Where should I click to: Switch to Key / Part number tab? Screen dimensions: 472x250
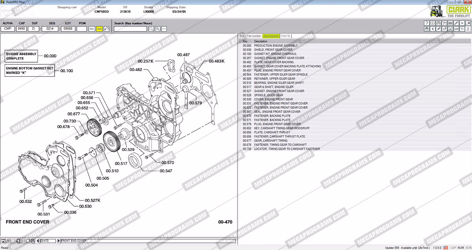point(251,36)
